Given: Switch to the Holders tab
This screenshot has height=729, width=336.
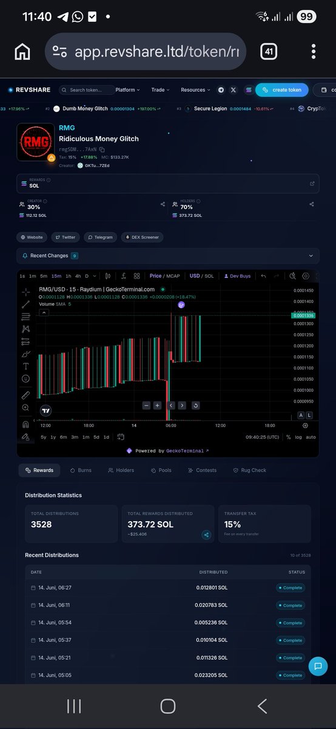Looking at the screenshot, I should pyautogui.click(x=121, y=470).
